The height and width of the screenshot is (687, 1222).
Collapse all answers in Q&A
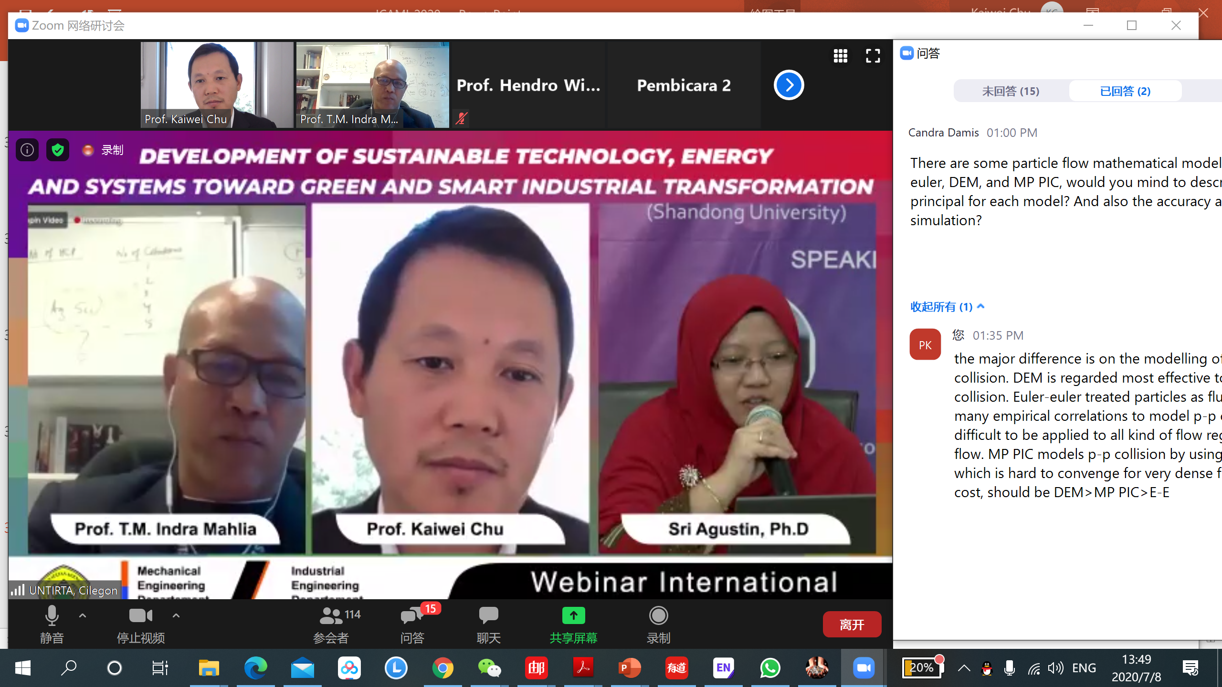[x=947, y=307]
